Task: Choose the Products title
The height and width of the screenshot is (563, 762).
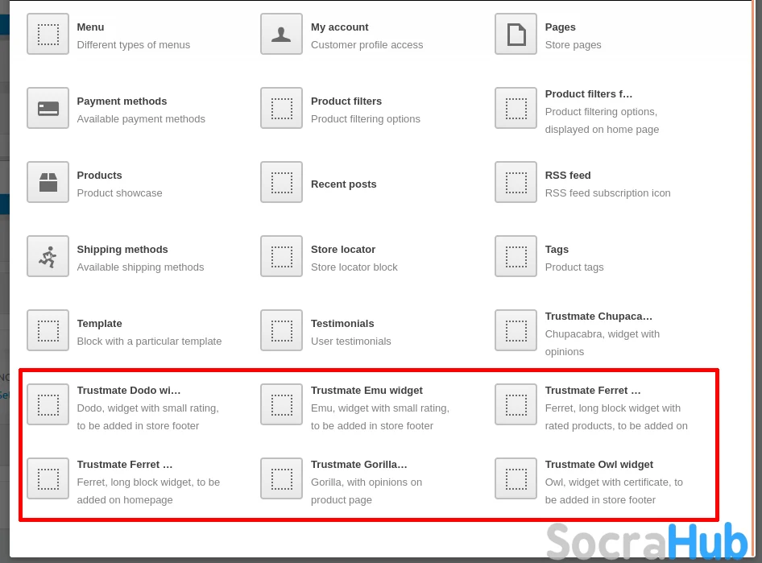Action: [x=100, y=176]
